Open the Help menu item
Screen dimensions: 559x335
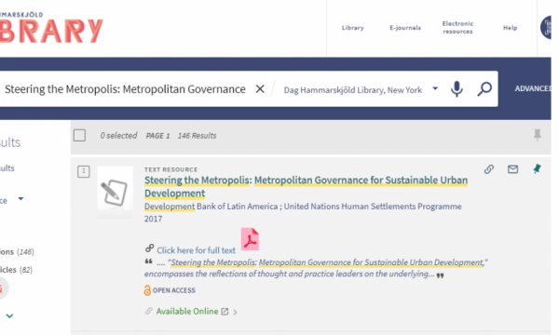(511, 28)
